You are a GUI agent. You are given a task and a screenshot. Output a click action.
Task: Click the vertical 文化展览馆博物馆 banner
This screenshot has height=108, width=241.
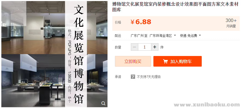[76, 54]
